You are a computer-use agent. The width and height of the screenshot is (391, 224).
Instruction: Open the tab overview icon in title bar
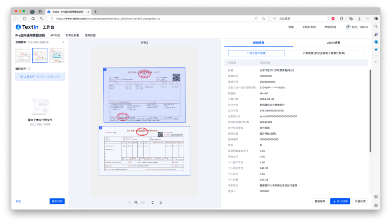tap(40, 12)
